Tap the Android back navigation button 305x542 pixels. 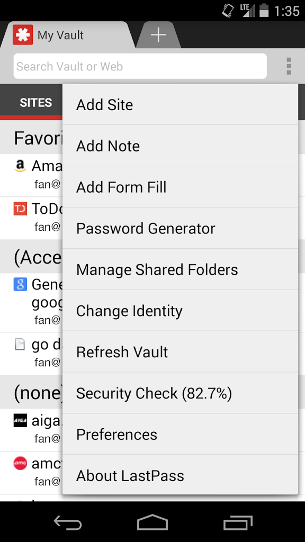pyautogui.click(x=68, y=522)
